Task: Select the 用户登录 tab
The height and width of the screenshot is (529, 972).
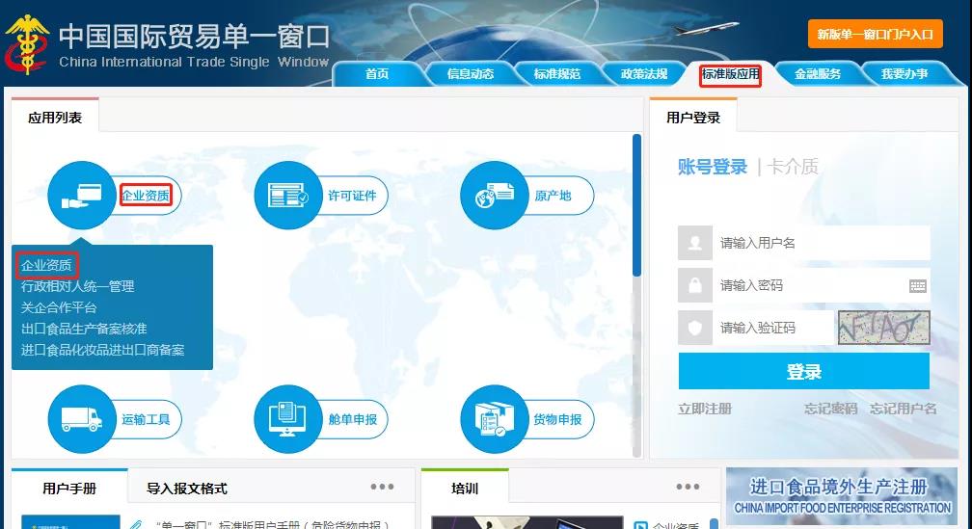Action: click(x=693, y=118)
